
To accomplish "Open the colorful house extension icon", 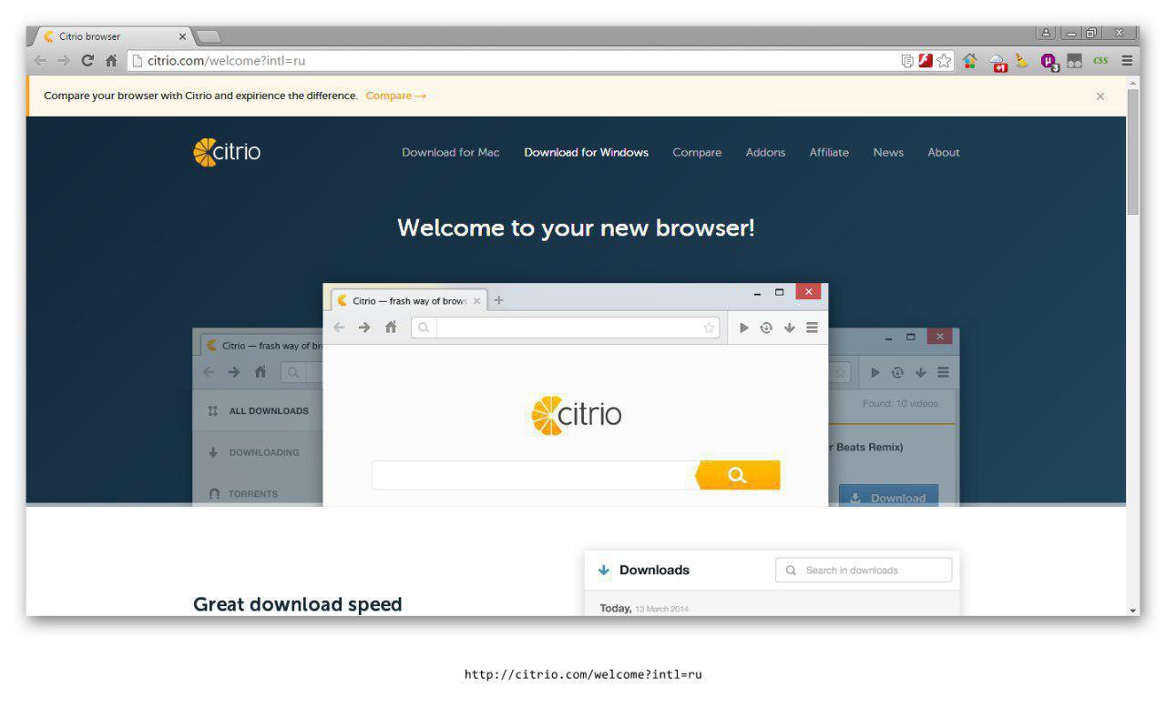I will click(x=970, y=61).
